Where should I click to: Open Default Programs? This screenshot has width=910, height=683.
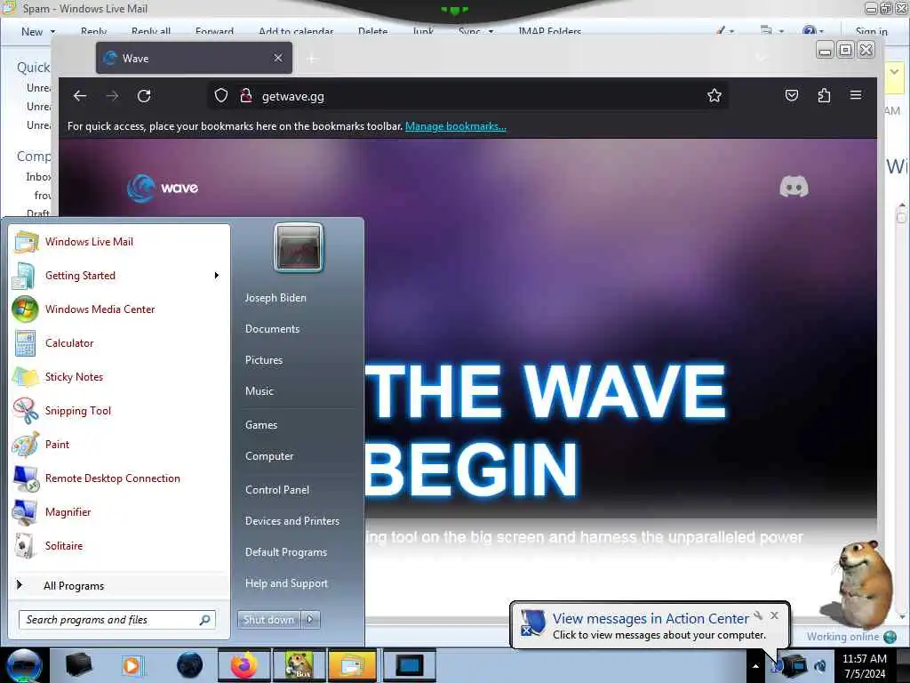[x=286, y=552]
